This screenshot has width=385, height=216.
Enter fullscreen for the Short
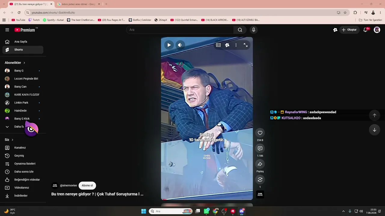coord(246,45)
